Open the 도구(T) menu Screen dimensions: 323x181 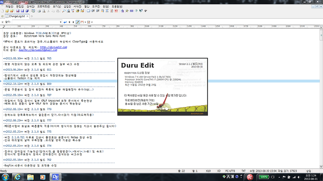coord(96,7)
